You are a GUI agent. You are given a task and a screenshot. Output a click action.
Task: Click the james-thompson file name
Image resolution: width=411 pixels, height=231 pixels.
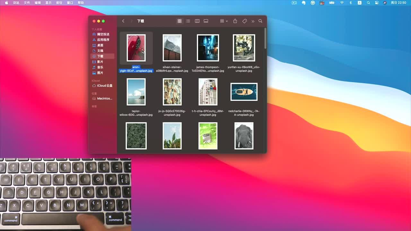pyautogui.click(x=208, y=69)
